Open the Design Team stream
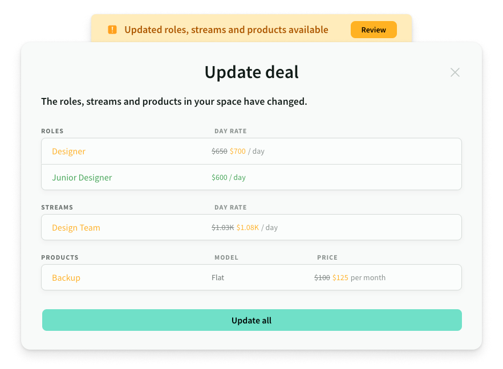The height and width of the screenshot is (369, 503). point(76,228)
